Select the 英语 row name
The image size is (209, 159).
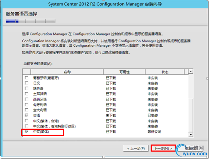pyautogui.click(x=37, y=115)
